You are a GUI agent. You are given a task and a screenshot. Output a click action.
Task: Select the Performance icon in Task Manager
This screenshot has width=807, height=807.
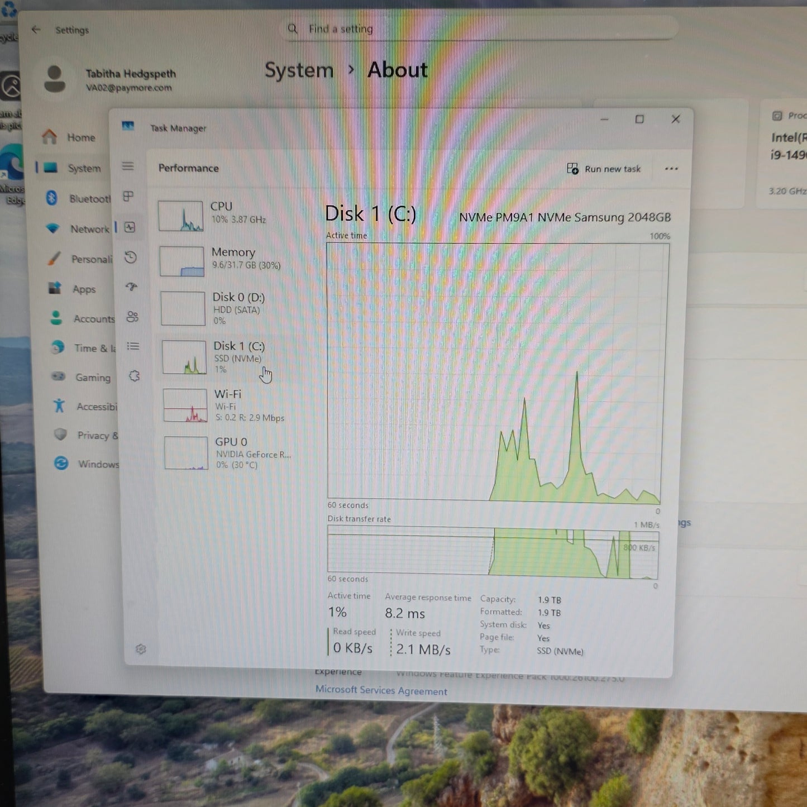[x=129, y=228]
